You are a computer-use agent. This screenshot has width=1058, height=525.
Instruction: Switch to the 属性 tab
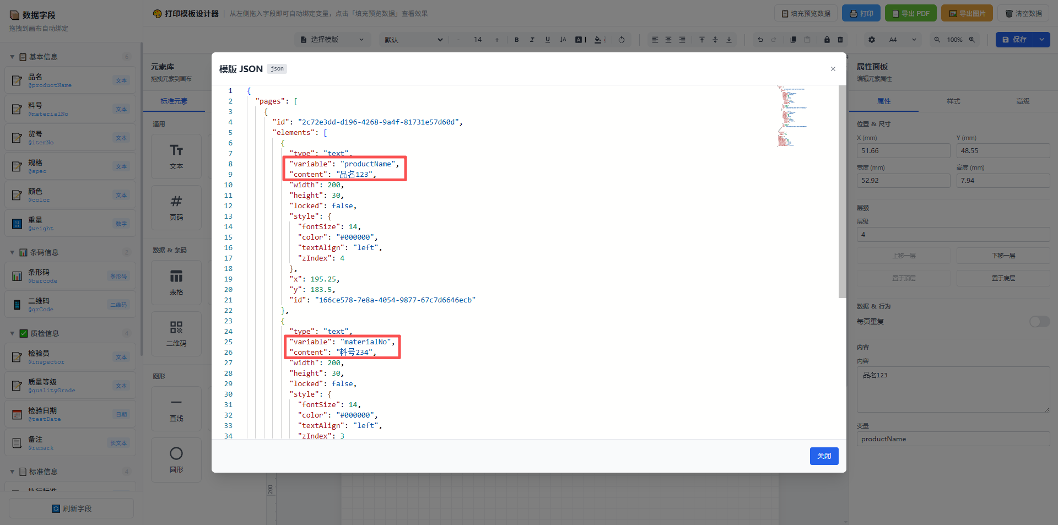884,101
